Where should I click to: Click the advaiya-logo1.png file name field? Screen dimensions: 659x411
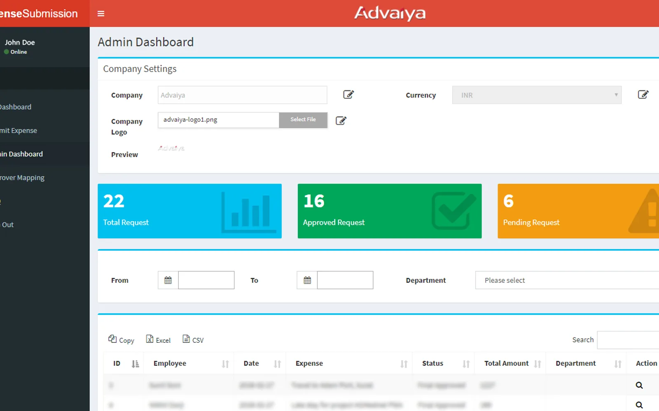point(218,120)
